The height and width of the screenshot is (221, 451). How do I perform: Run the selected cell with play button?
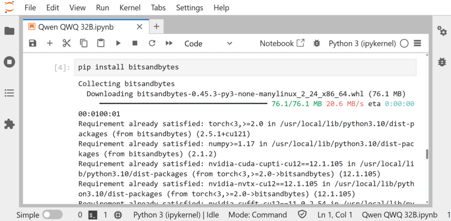click(x=118, y=43)
